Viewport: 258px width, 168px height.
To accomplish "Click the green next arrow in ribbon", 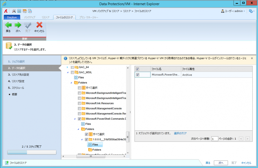I will (18, 25).
